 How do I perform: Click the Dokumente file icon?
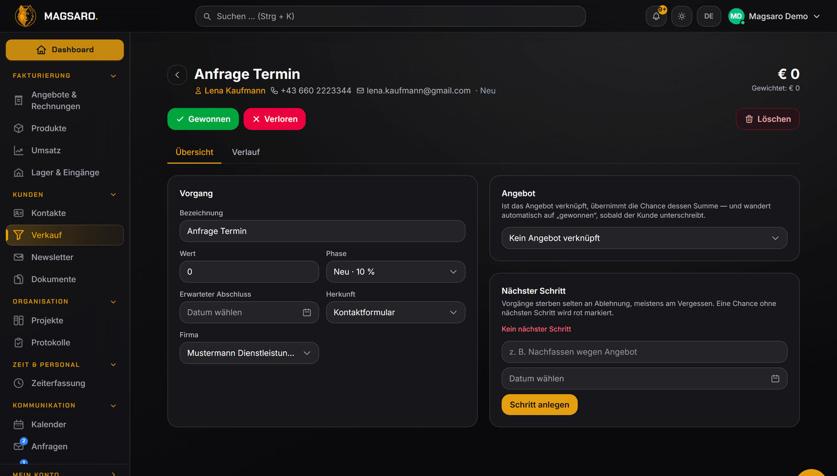(x=19, y=280)
